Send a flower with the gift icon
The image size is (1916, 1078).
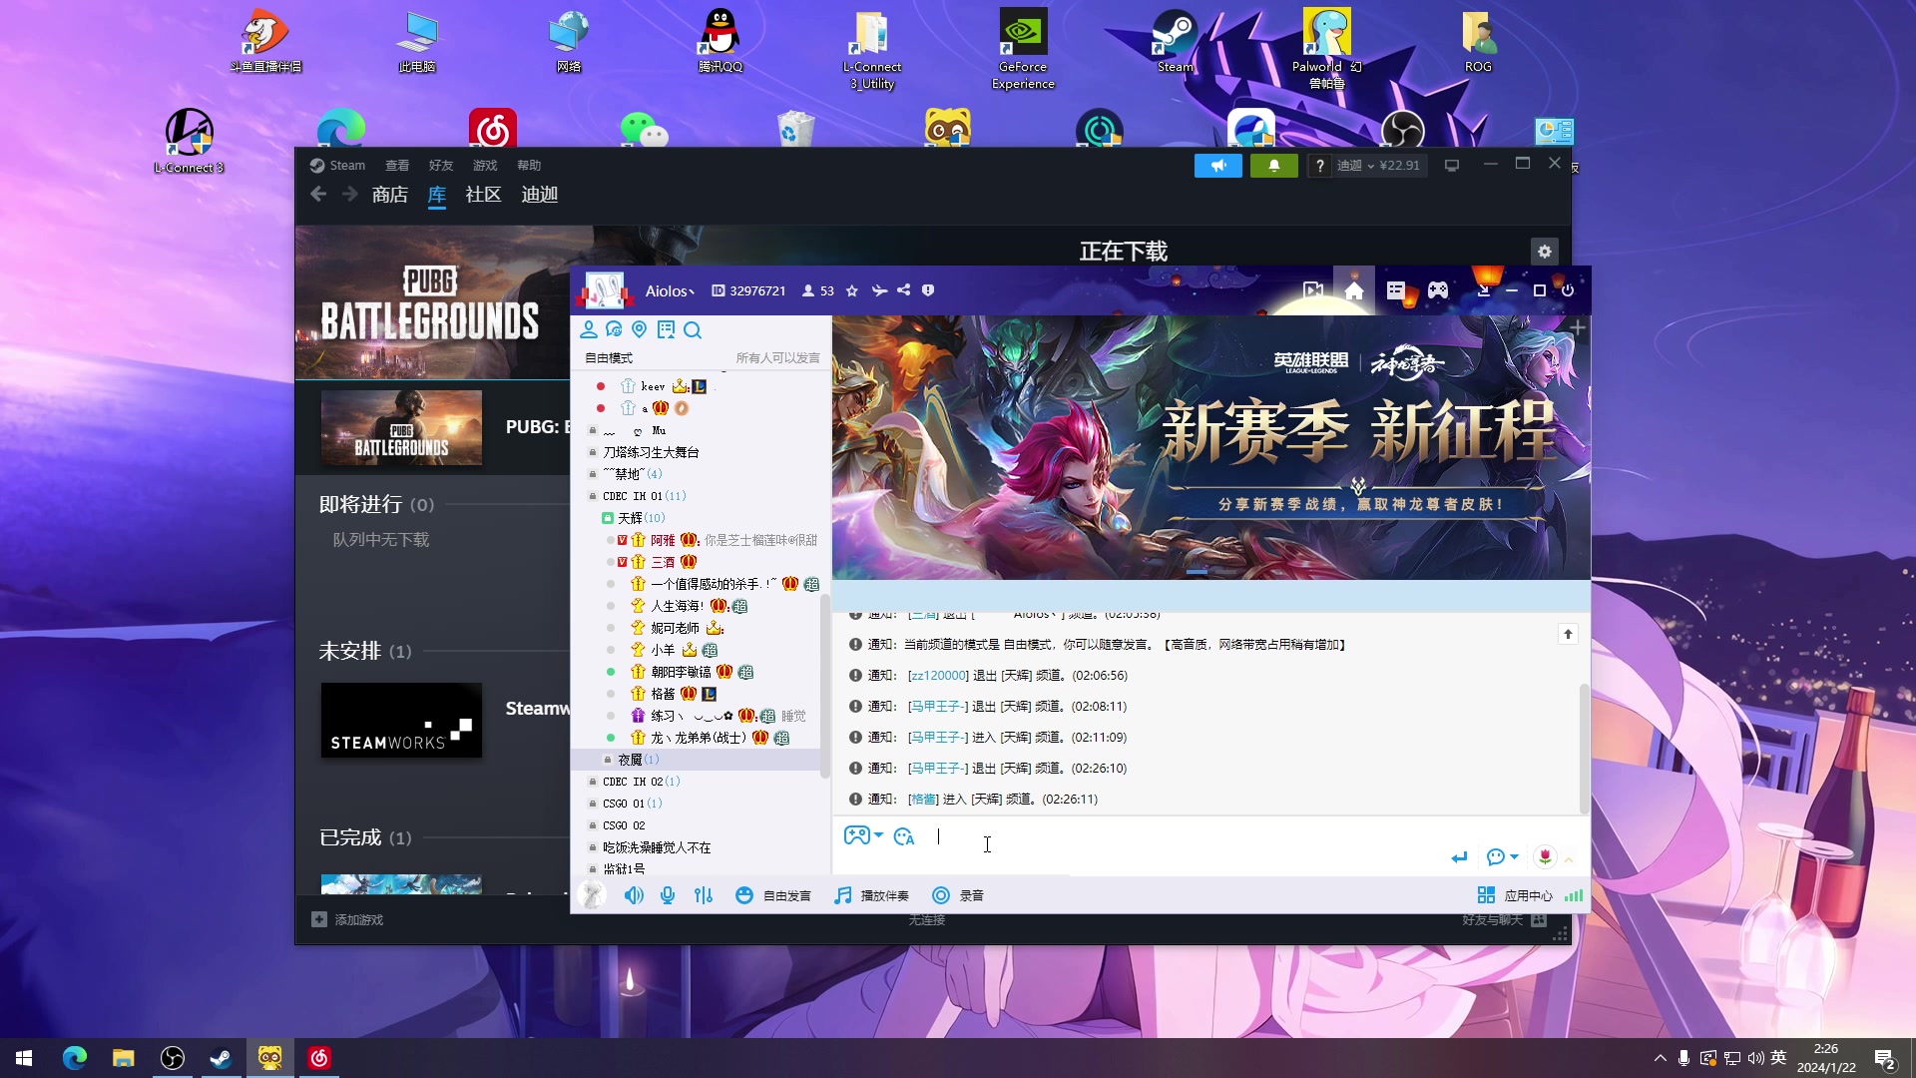tap(1545, 856)
